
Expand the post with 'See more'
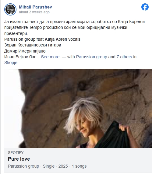[x=50, y=57]
